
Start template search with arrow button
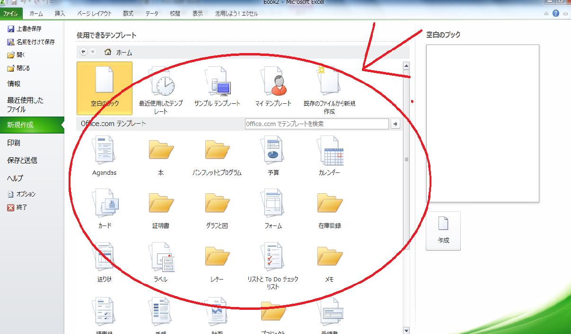click(x=396, y=124)
